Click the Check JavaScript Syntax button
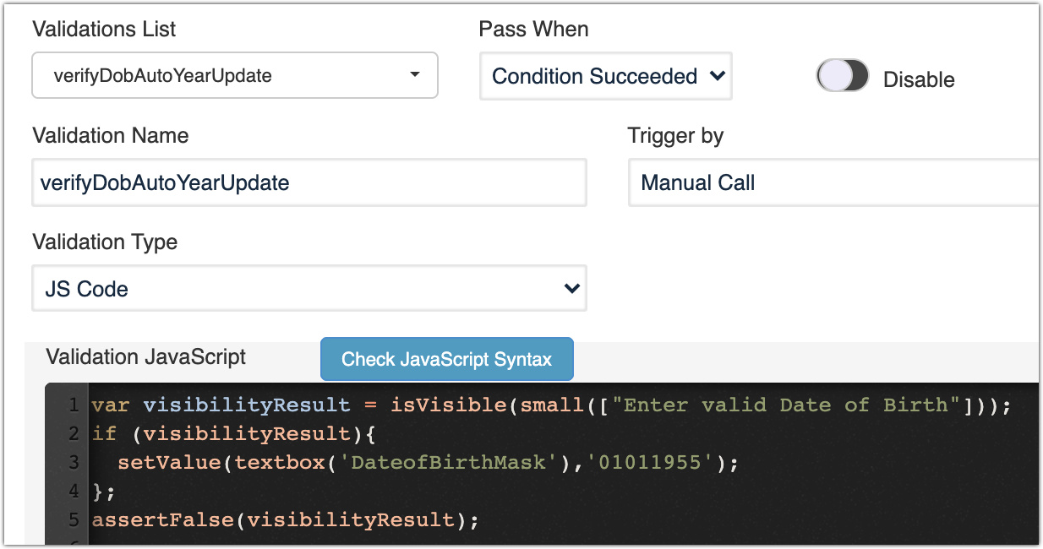The width and height of the screenshot is (1043, 549). [x=446, y=359]
